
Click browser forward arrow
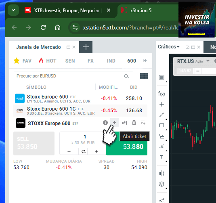29,27
